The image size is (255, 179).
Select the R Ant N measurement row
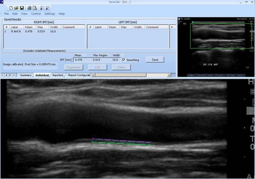17,32
